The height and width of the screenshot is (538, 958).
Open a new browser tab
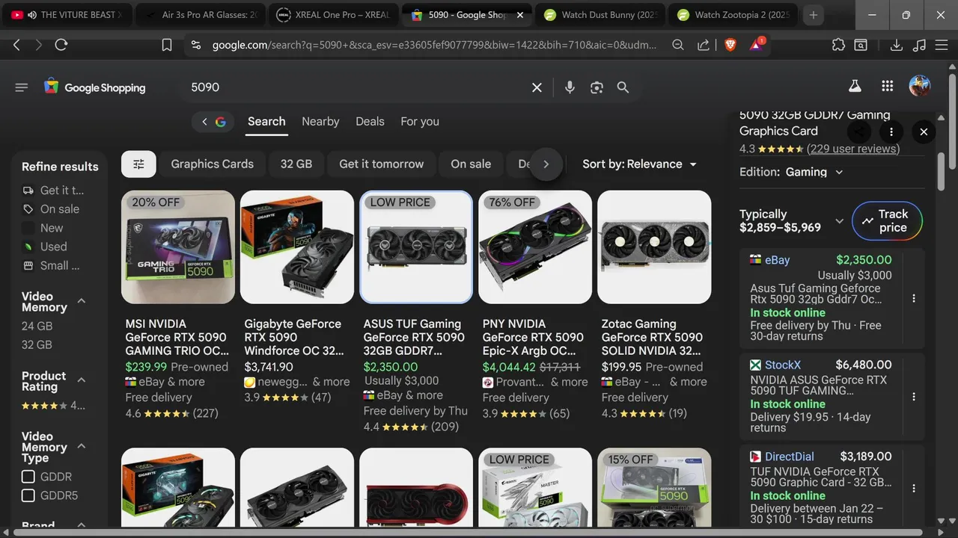pos(814,15)
